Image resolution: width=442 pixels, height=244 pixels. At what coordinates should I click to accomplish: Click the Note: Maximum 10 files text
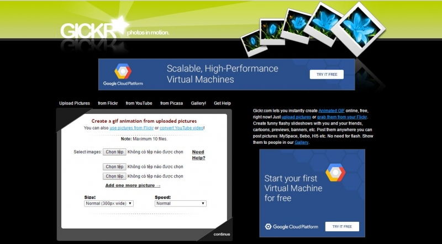tap(144, 139)
